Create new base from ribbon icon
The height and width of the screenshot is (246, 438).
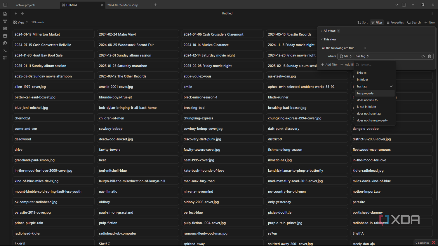[x=5, y=29]
